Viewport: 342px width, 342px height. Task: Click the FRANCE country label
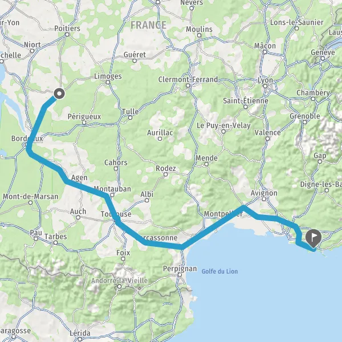[149, 25]
